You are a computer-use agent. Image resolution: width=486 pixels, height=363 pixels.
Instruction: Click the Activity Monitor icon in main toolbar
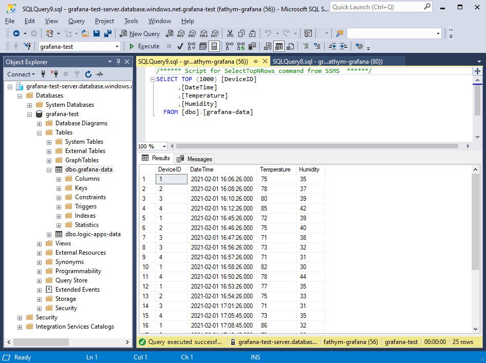pyautogui.click(x=308, y=33)
